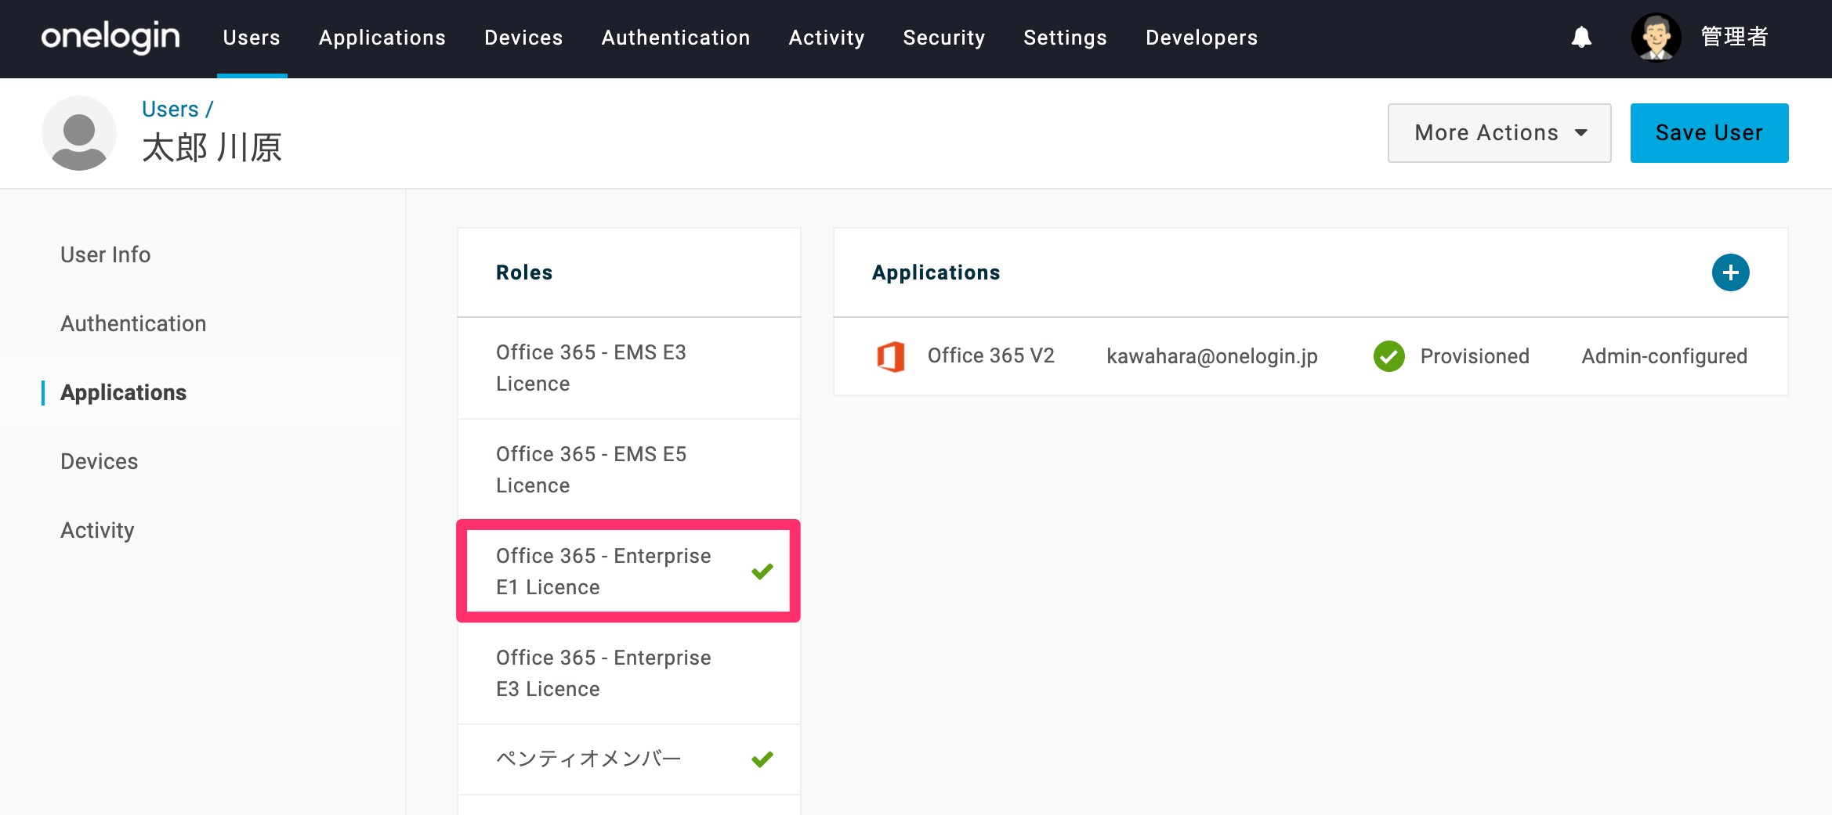Image resolution: width=1832 pixels, height=815 pixels.
Task: Open the Applications menu in the top bar
Action: (382, 38)
